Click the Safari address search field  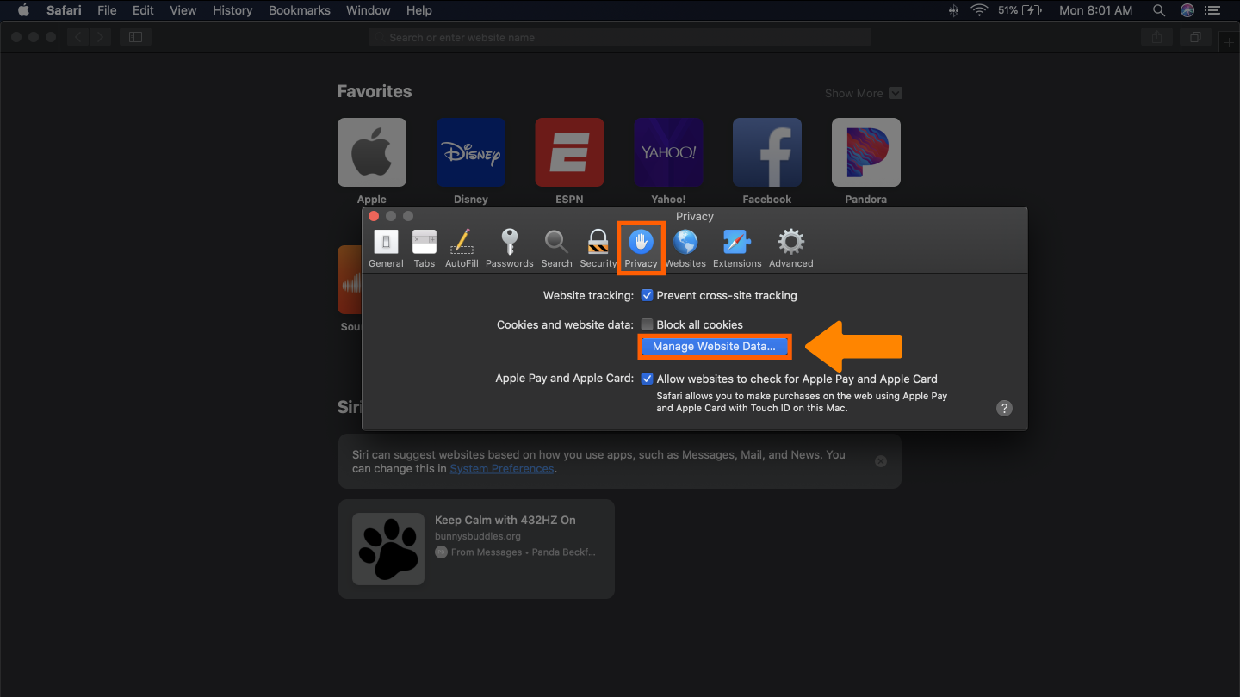620,37
